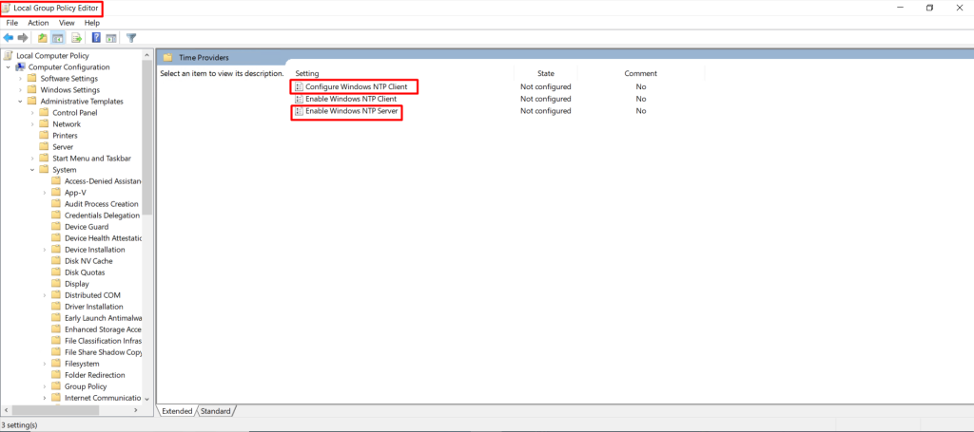Click the Configure Windows NTP Client policy icon
This screenshot has width=974, height=432.
point(299,86)
